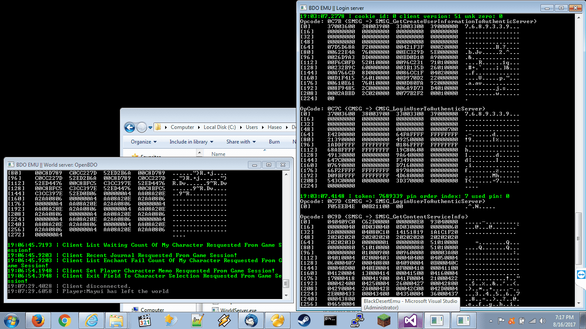Open the Include in library dropdown
The width and height of the screenshot is (586, 329).
tap(192, 142)
